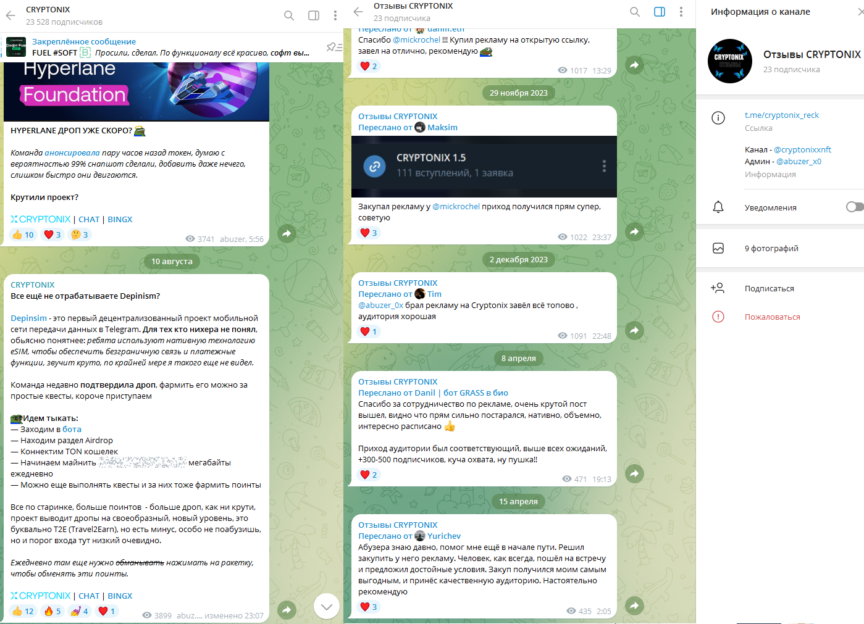This screenshot has width=864, height=624.
Task: Forward the Depinsim post
Action: tap(286, 610)
